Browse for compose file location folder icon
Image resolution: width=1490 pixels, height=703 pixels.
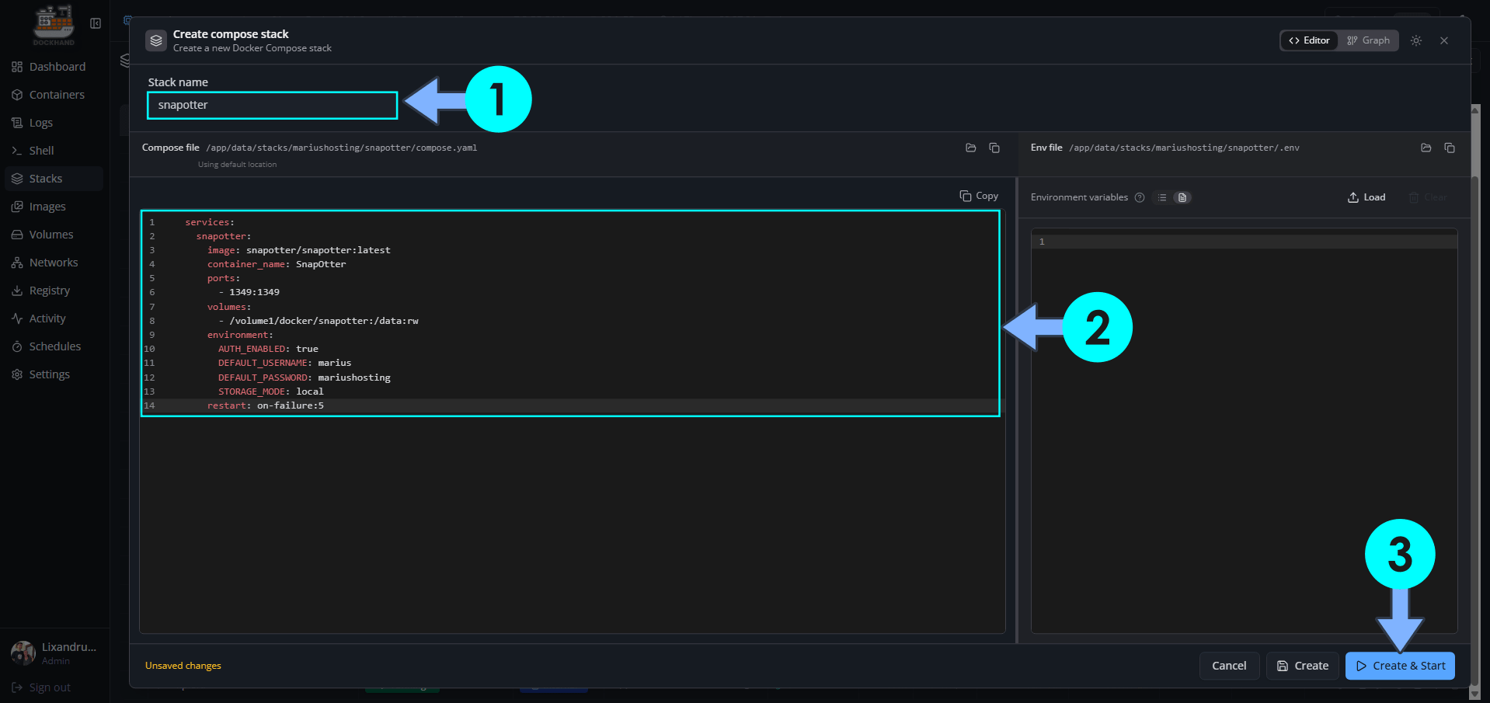point(971,148)
